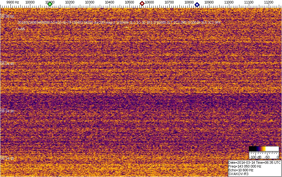Click the green diamond frequency marker
Viewport: 282px width, 177px height.
50,4
